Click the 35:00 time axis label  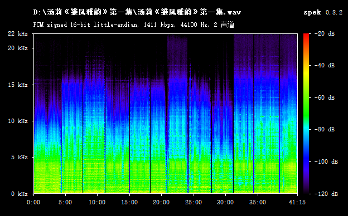coord(258,202)
